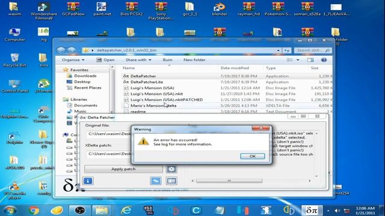Image resolution: width=385 pixels, height=216 pixels.
Task: Expand Libraries in the navigation pane
Action: (79, 99)
